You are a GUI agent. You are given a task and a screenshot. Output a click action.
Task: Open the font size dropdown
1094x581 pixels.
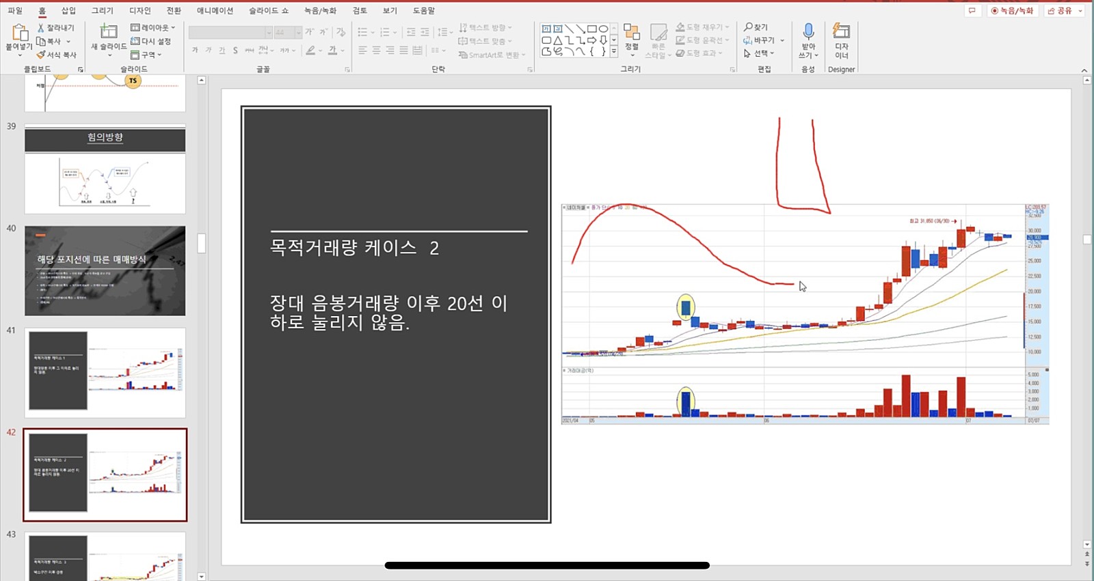(298, 32)
